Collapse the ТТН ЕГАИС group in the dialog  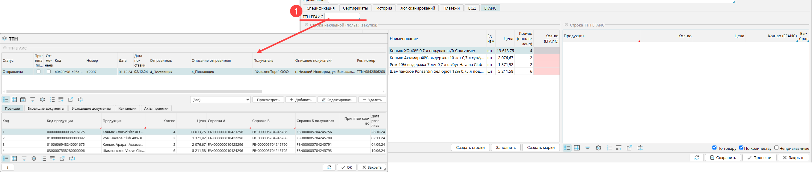[5, 48]
